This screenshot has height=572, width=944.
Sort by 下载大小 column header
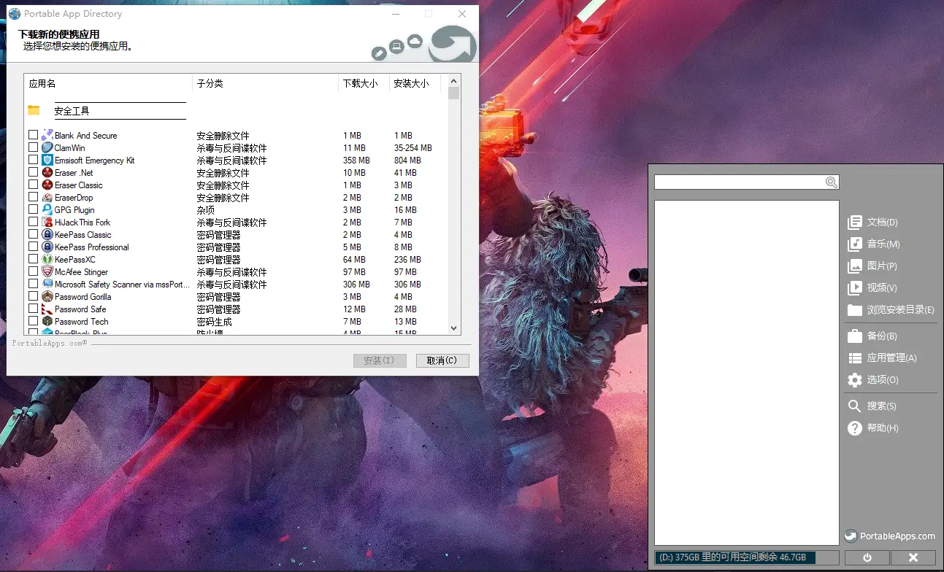pyautogui.click(x=361, y=84)
